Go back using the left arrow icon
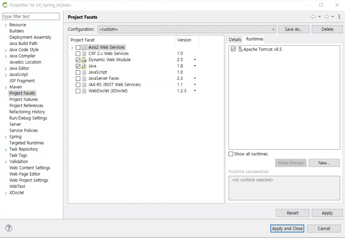 pos(313,17)
